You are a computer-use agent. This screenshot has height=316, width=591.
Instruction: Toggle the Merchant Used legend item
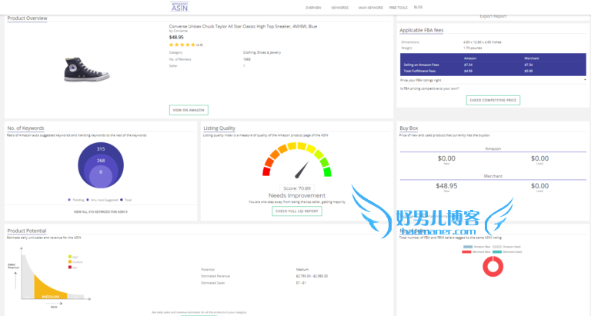coord(507,251)
